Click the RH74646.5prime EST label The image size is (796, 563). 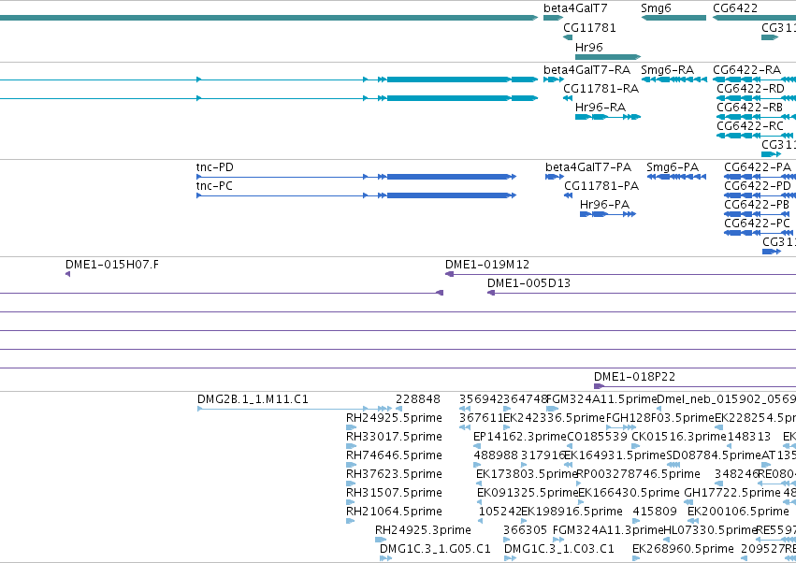pos(394,455)
